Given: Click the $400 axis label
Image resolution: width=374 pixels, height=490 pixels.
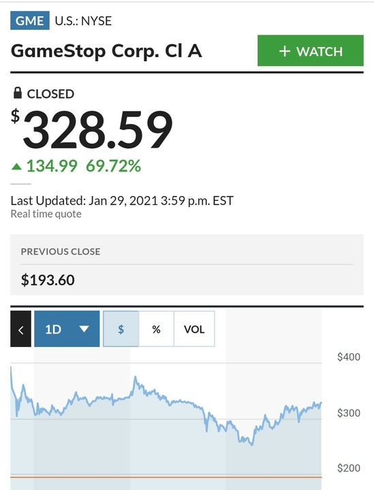Looking at the screenshot, I should pos(349,357).
